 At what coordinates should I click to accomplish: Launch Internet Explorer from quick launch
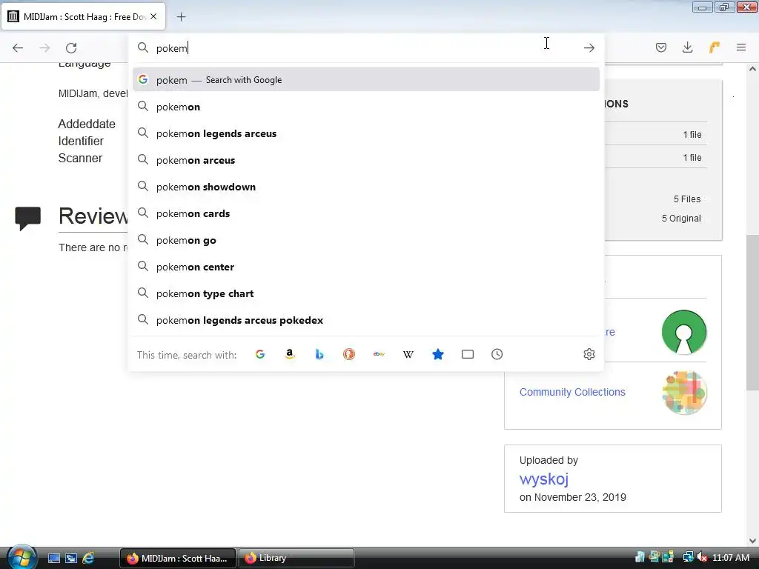click(88, 558)
